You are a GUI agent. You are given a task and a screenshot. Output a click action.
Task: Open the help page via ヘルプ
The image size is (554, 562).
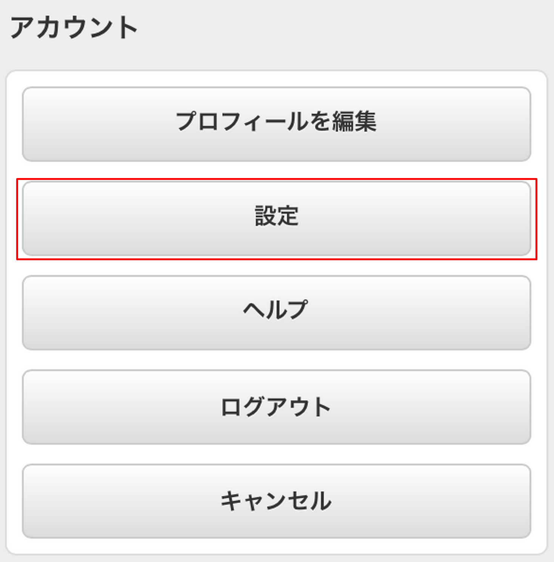click(x=277, y=312)
